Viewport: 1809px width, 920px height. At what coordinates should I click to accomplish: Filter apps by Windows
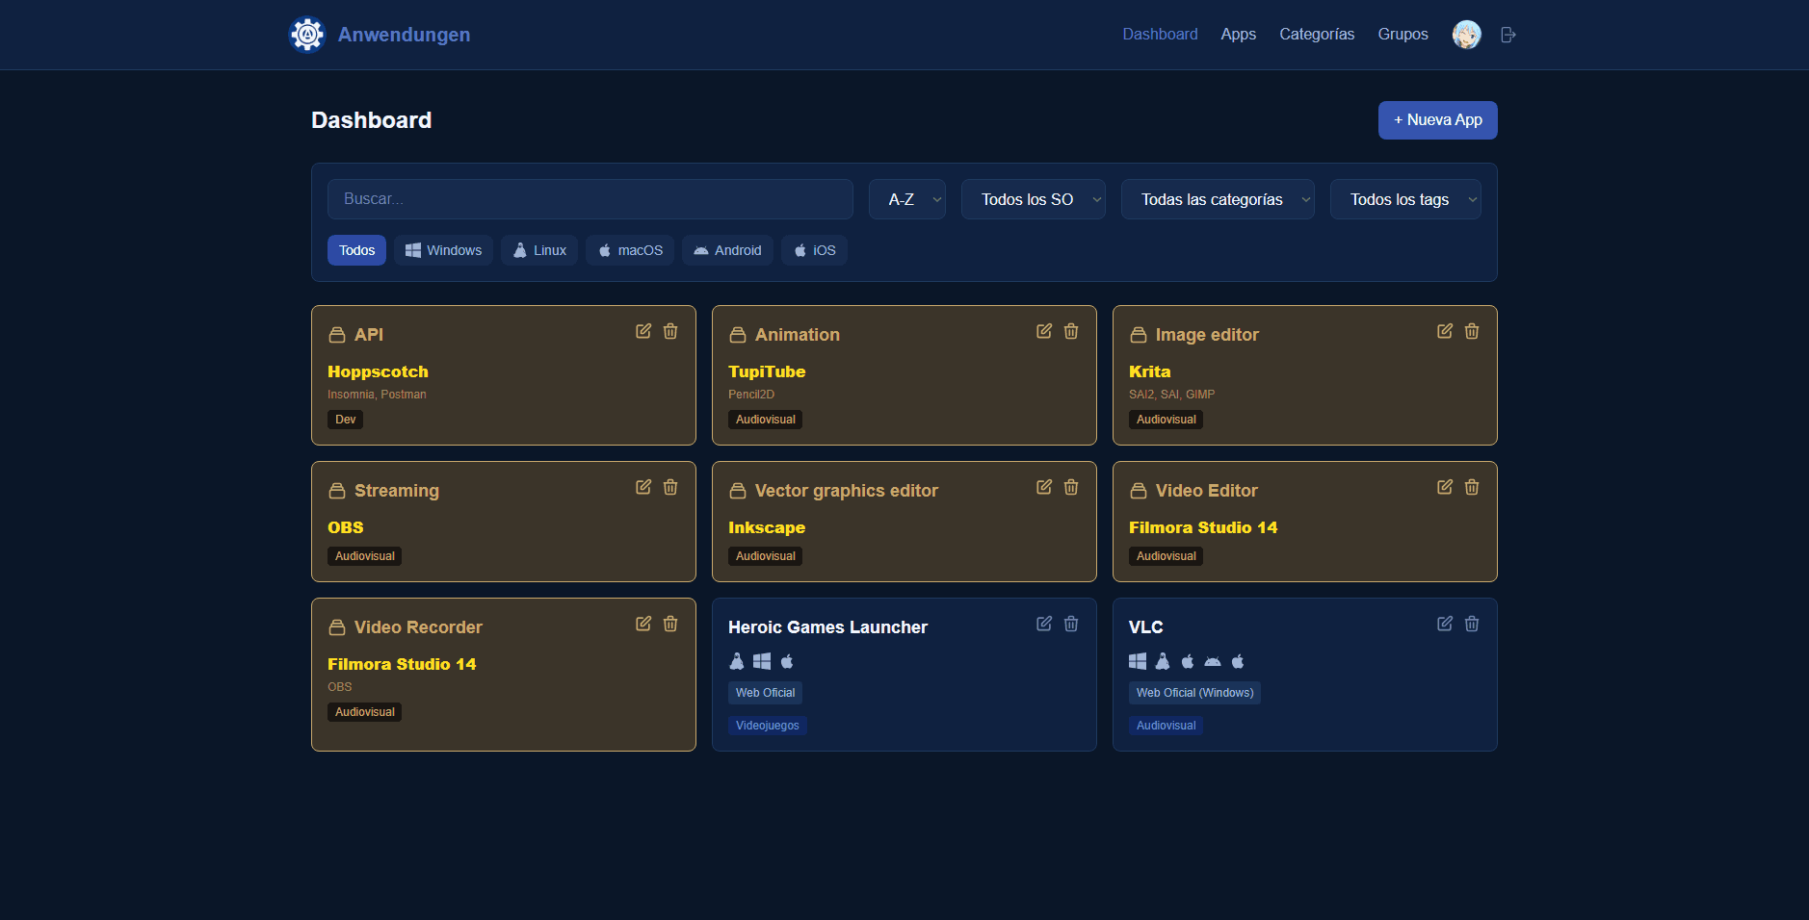tap(443, 250)
